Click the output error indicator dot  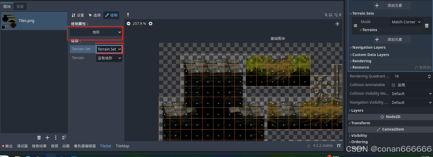click(x=3, y=146)
